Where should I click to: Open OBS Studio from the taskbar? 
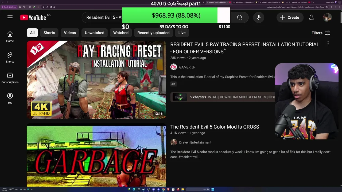149,189
